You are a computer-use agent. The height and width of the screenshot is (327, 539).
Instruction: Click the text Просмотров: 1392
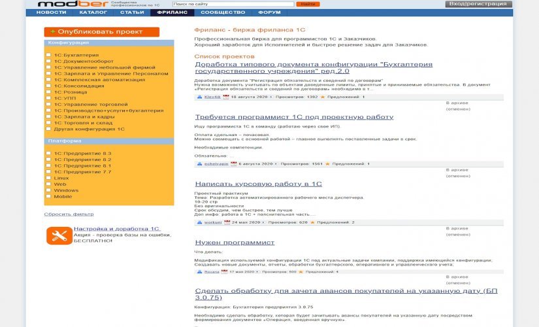pos(297,97)
